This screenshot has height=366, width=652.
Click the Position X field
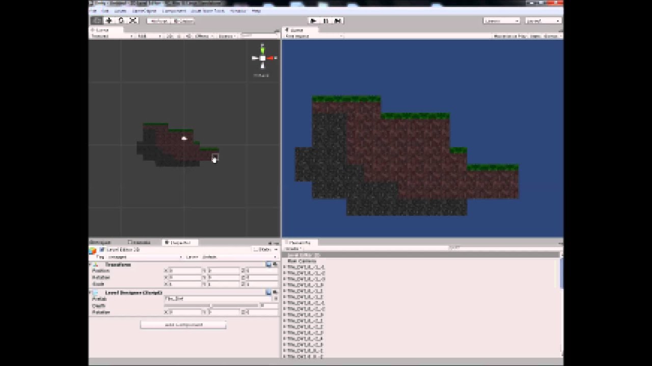185,271
